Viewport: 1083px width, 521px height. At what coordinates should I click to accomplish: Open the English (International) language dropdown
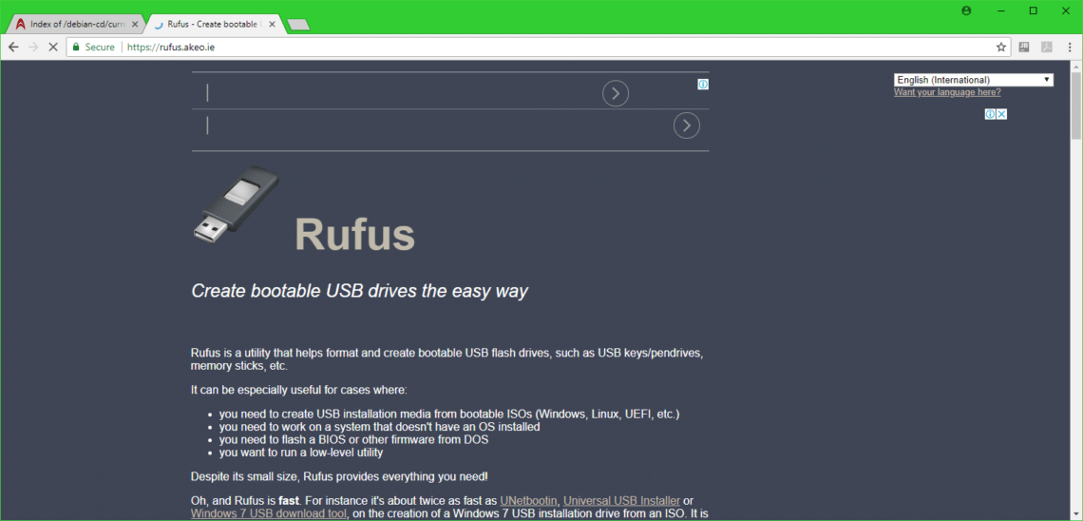[973, 80]
